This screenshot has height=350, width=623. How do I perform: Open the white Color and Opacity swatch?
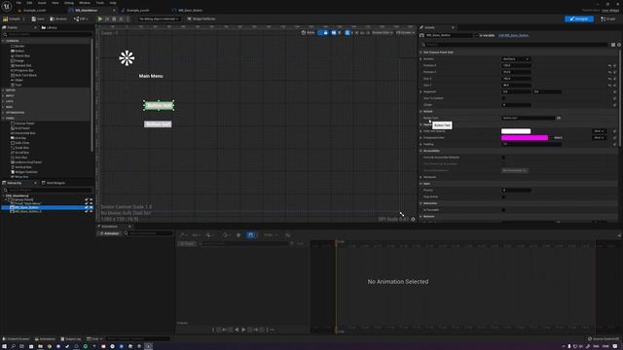click(x=516, y=131)
